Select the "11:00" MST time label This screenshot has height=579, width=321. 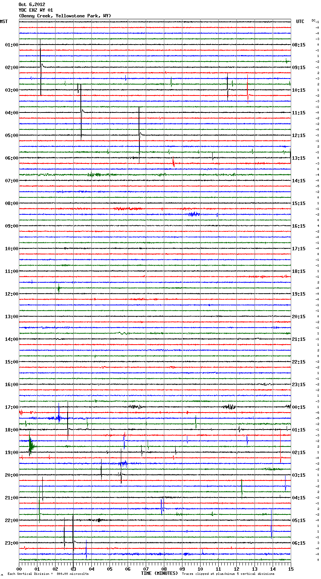point(11,271)
